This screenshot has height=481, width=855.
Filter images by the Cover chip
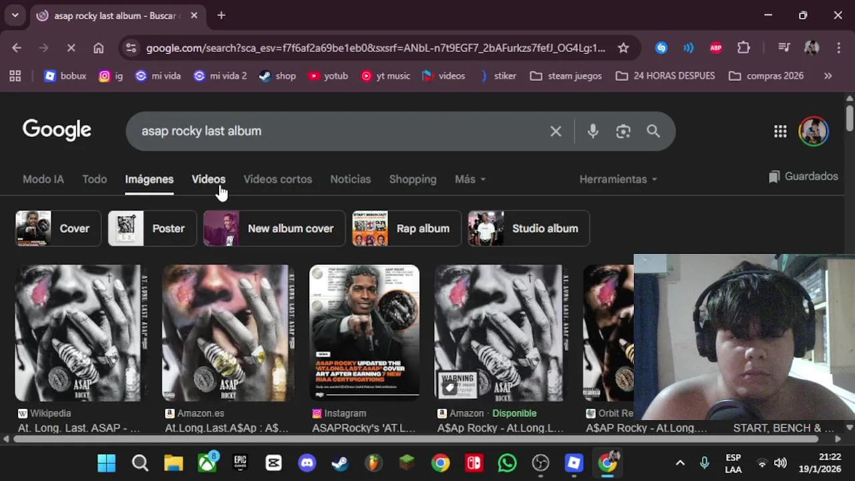(58, 228)
